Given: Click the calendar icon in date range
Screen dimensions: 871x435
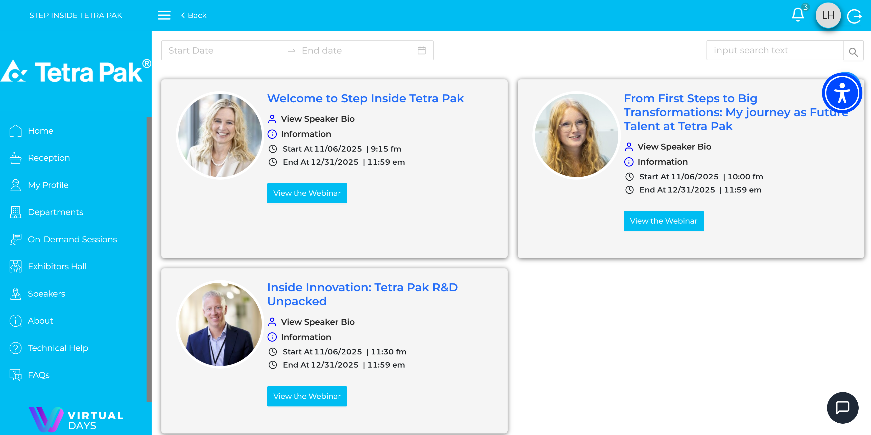Looking at the screenshot, I should pyautogui.click(x=421, y=51).
